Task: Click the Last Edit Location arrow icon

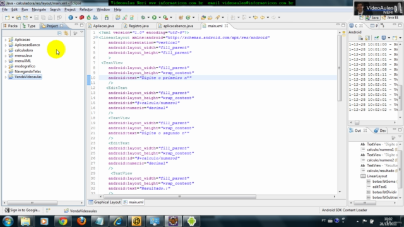Action: [x=255, y=18]
